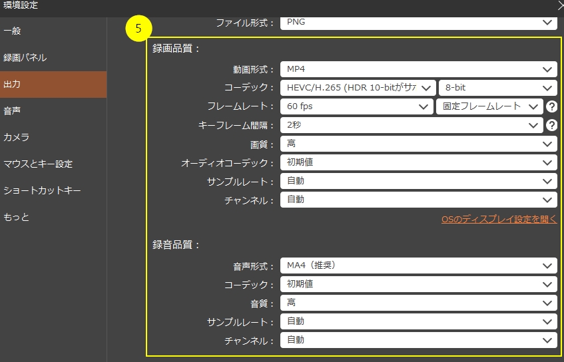Viewport: 564px width, 362px height.
Task: Open the recording-quality サンプルレート dropdown
Action: (419, 181)
